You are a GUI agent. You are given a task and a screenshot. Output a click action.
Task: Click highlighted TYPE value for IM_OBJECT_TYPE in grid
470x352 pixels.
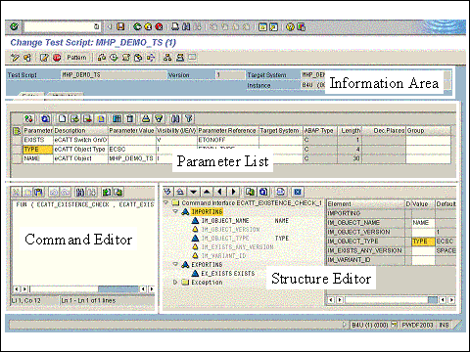click(x=423, y=242)
